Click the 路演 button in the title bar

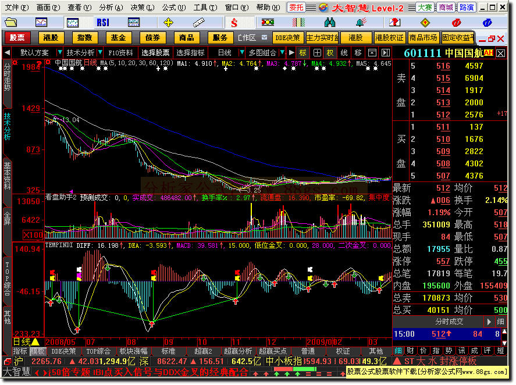click(467, 7)
